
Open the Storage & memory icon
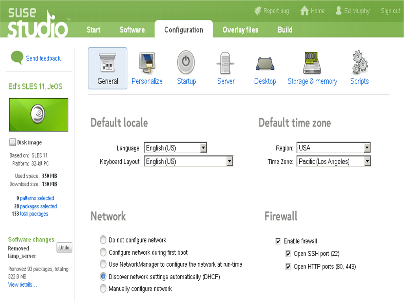(x=312, y=63)
